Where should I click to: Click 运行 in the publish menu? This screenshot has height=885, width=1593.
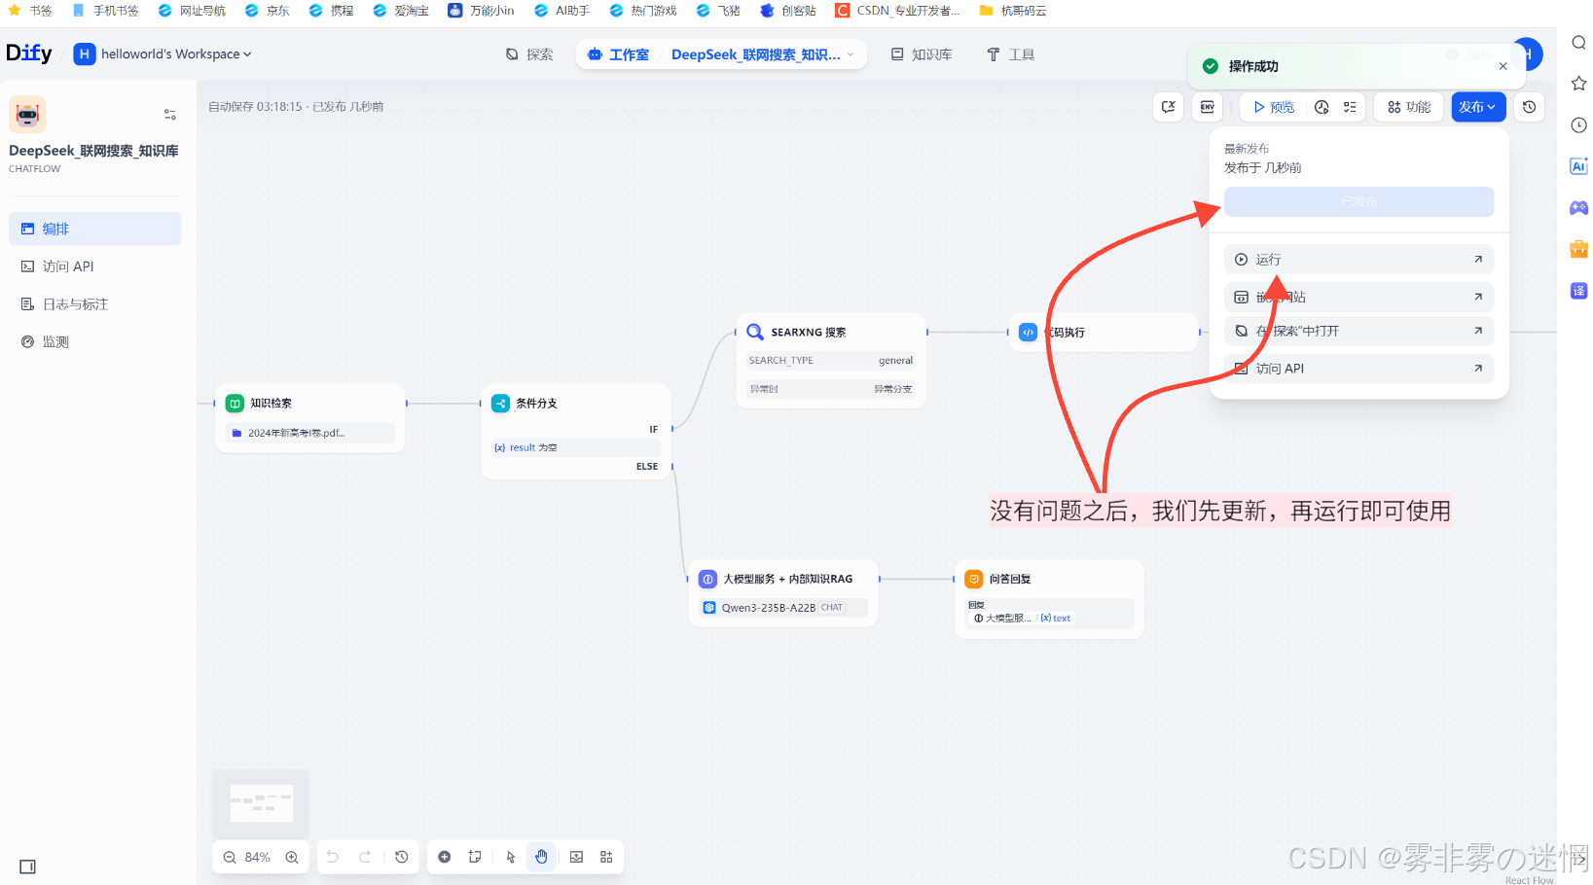coord(1358,260)
